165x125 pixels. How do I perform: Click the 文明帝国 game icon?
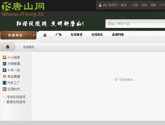[4, 64]
